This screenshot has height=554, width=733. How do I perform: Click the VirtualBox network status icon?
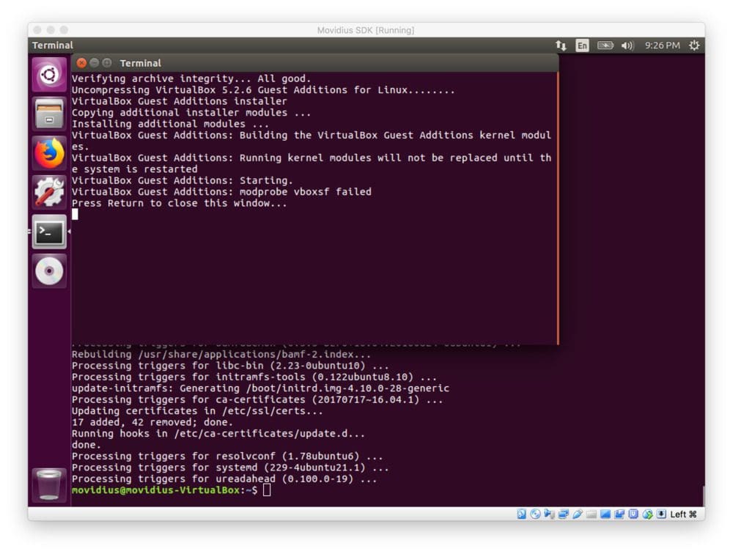562,514
